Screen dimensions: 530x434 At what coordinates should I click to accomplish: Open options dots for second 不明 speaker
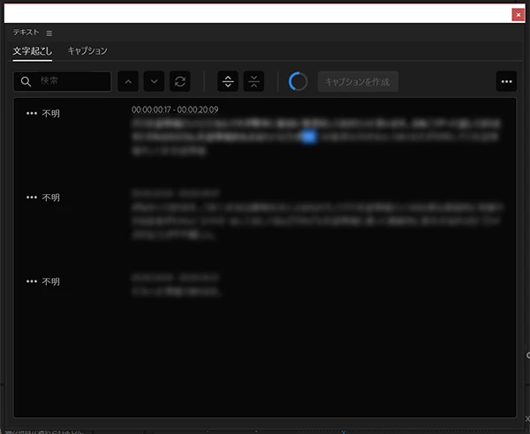tap(32, 197)
